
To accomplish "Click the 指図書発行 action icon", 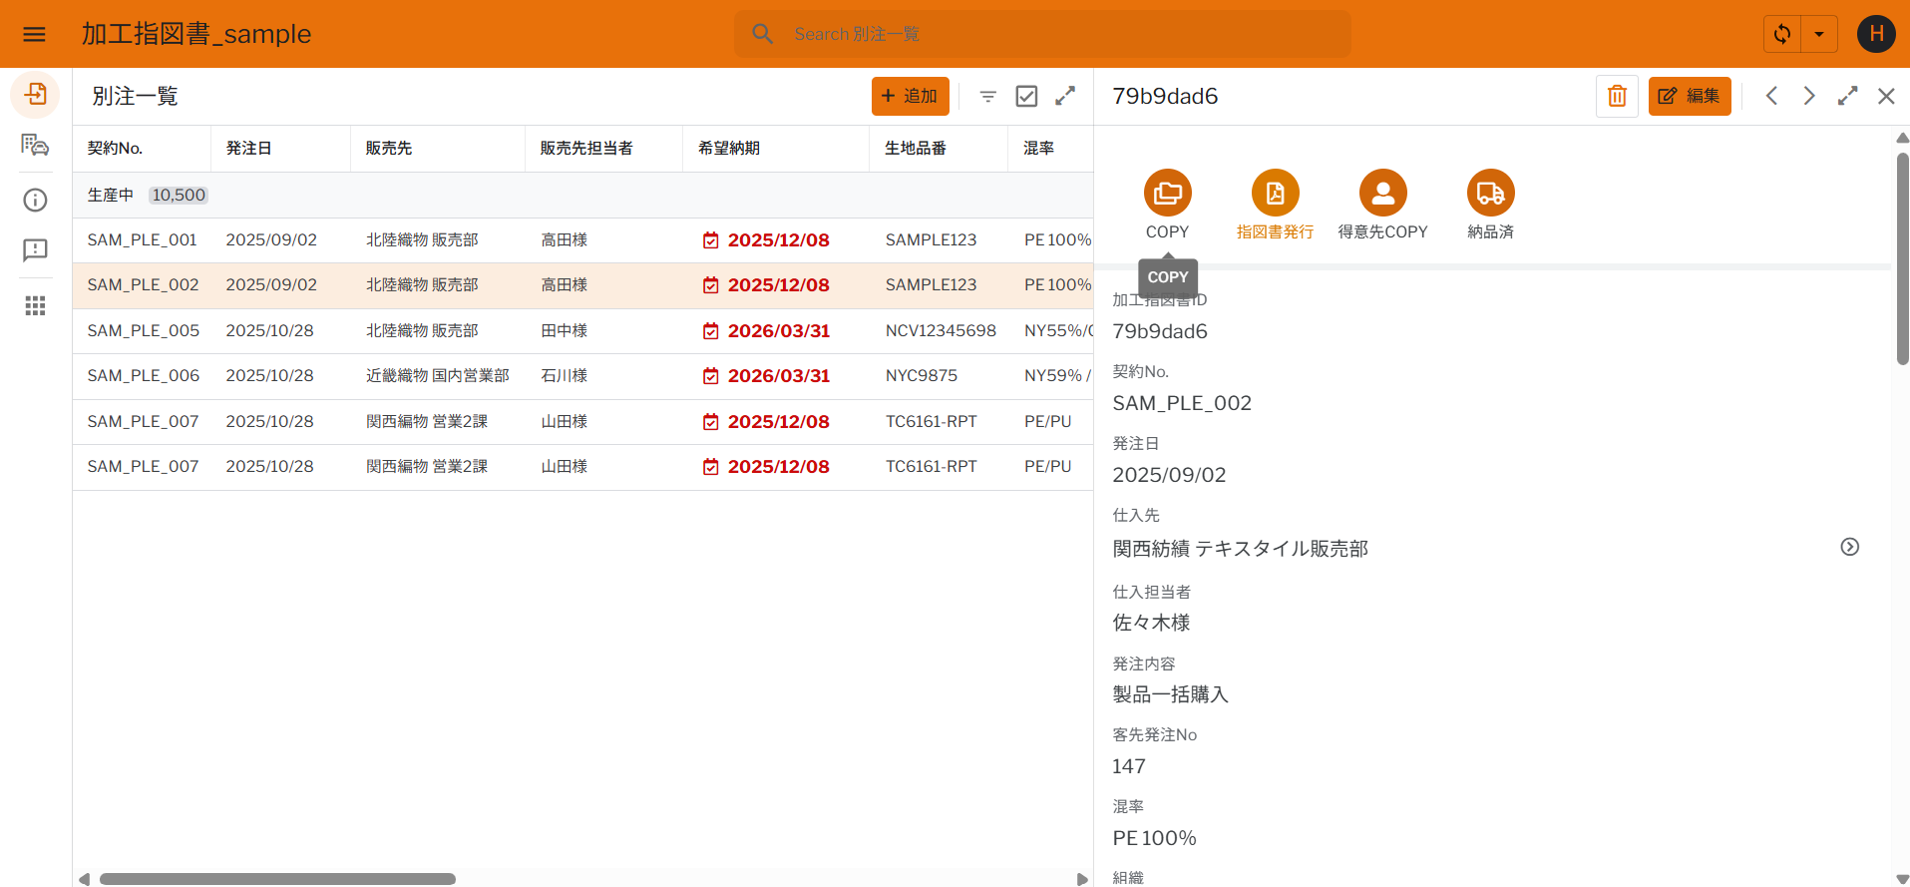I will click(1275, 193).
